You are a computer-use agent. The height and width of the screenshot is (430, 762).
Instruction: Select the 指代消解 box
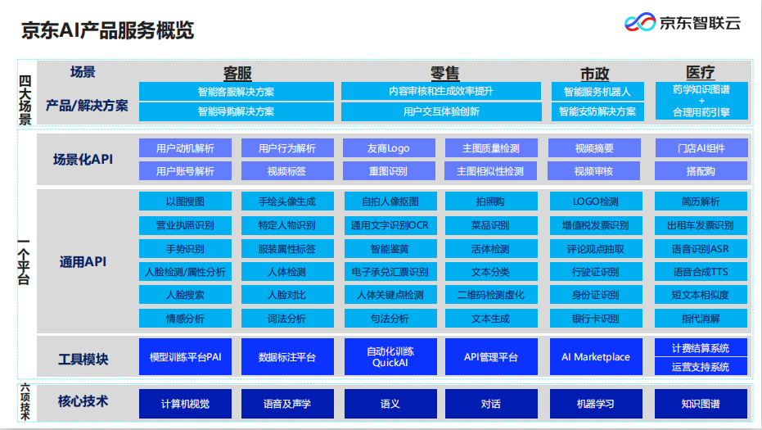point(701,318)
